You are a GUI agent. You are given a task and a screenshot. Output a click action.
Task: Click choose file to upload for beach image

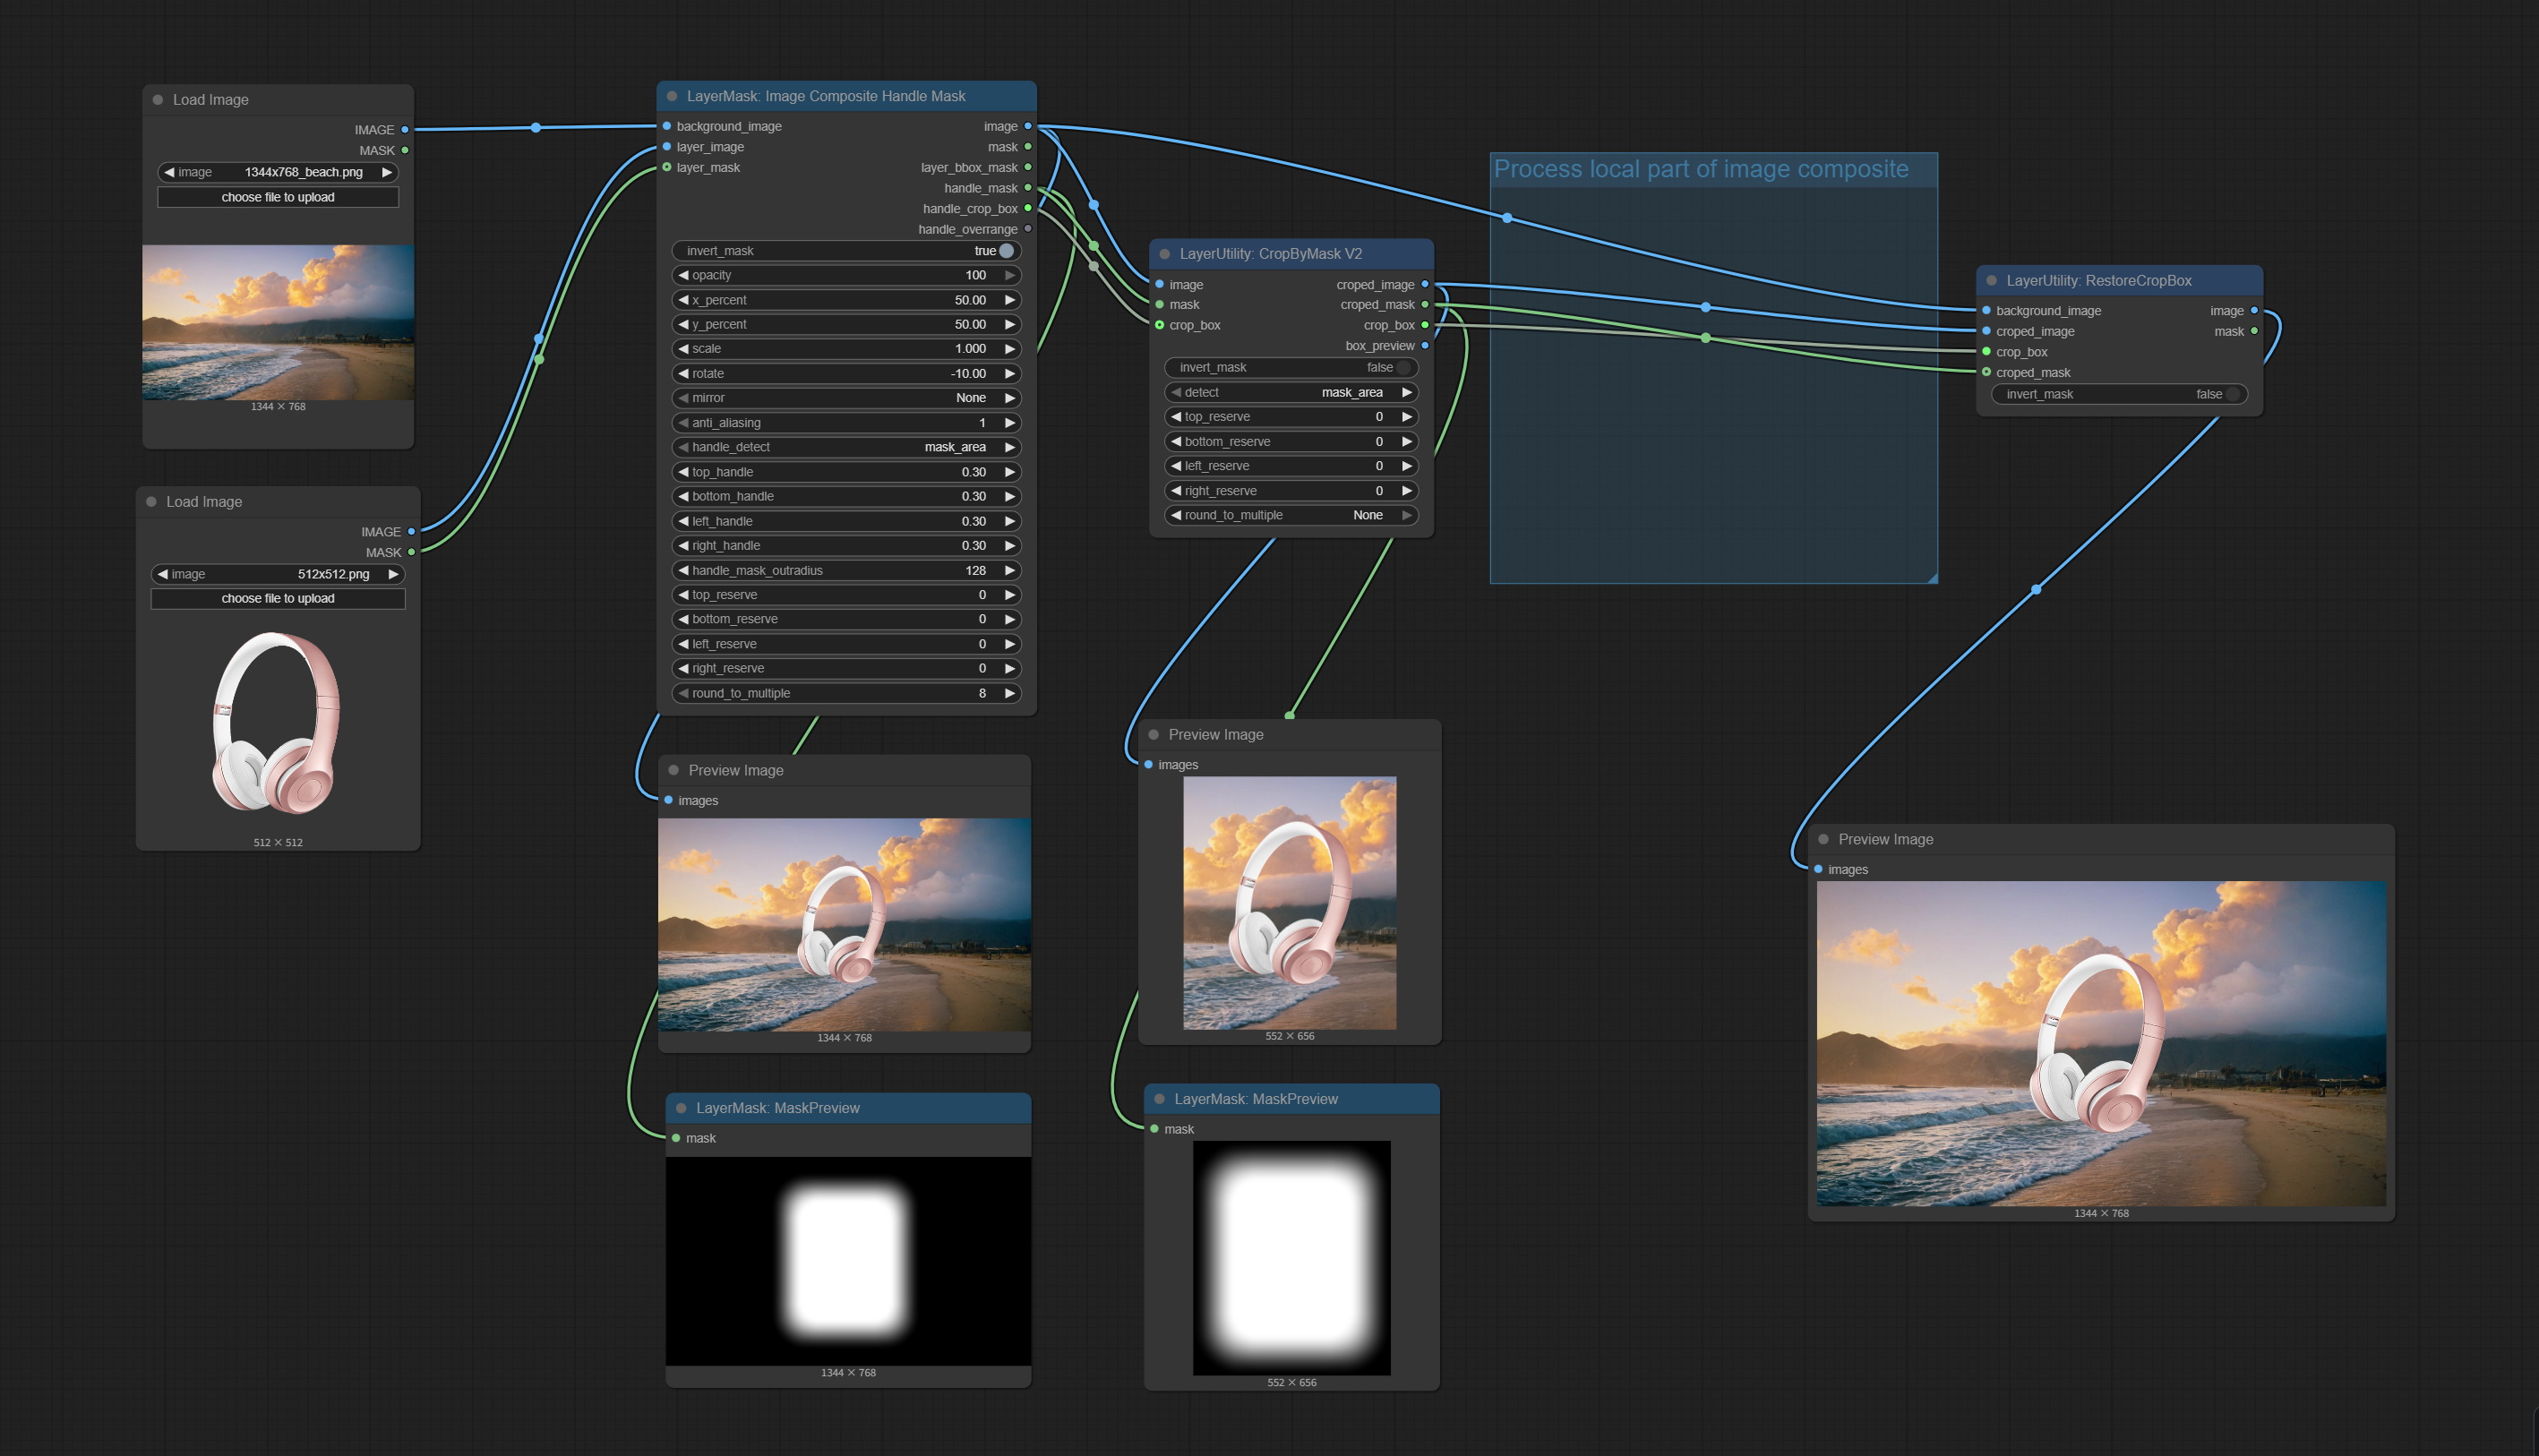point(278,197)
